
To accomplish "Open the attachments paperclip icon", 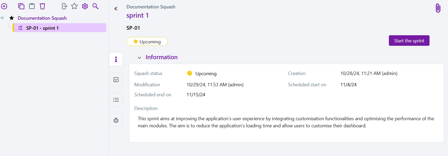I will click(438, 8).
